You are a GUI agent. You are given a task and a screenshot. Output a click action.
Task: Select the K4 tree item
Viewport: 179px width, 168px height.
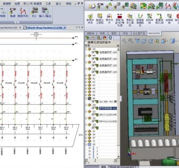(94, 89)
